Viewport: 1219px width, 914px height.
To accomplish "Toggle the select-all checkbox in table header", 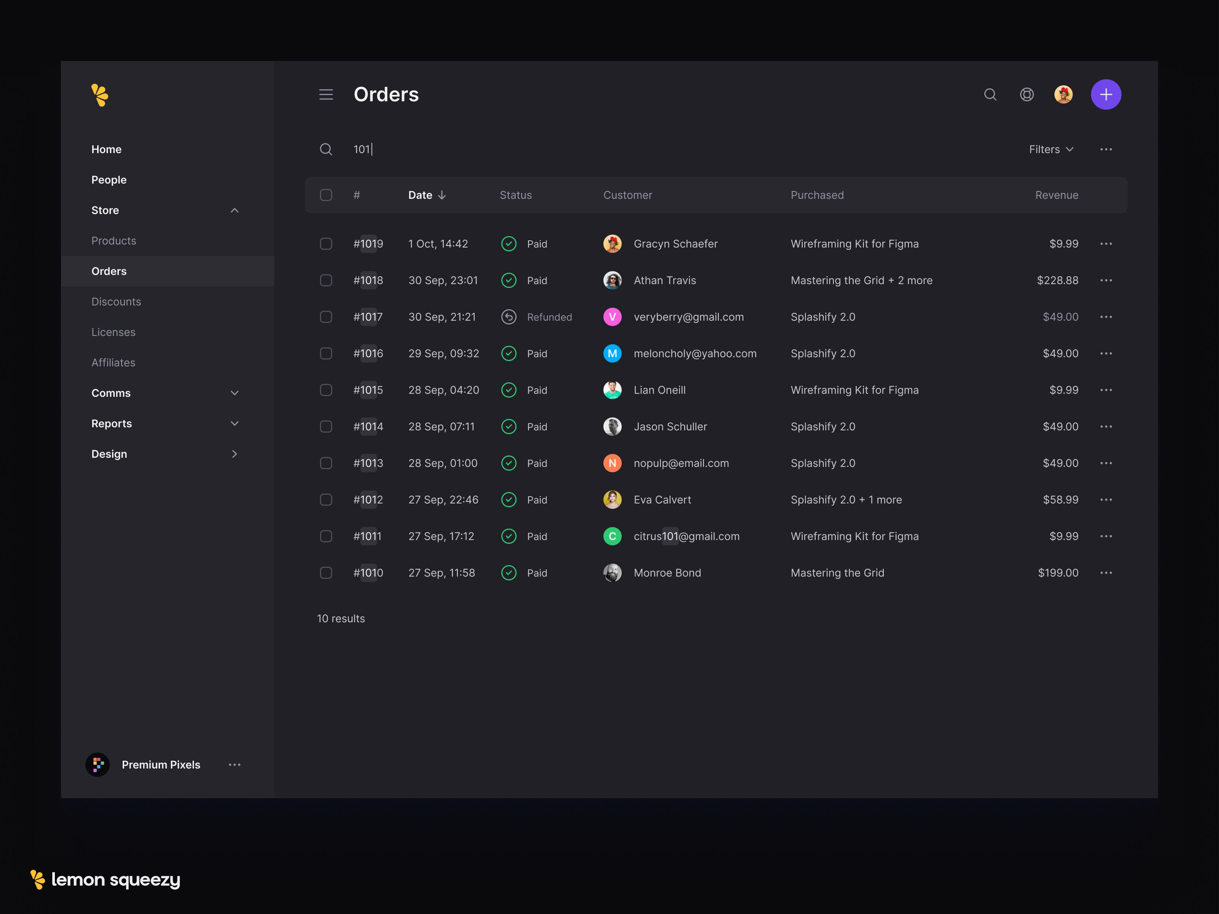I will [x=326, y=195].
